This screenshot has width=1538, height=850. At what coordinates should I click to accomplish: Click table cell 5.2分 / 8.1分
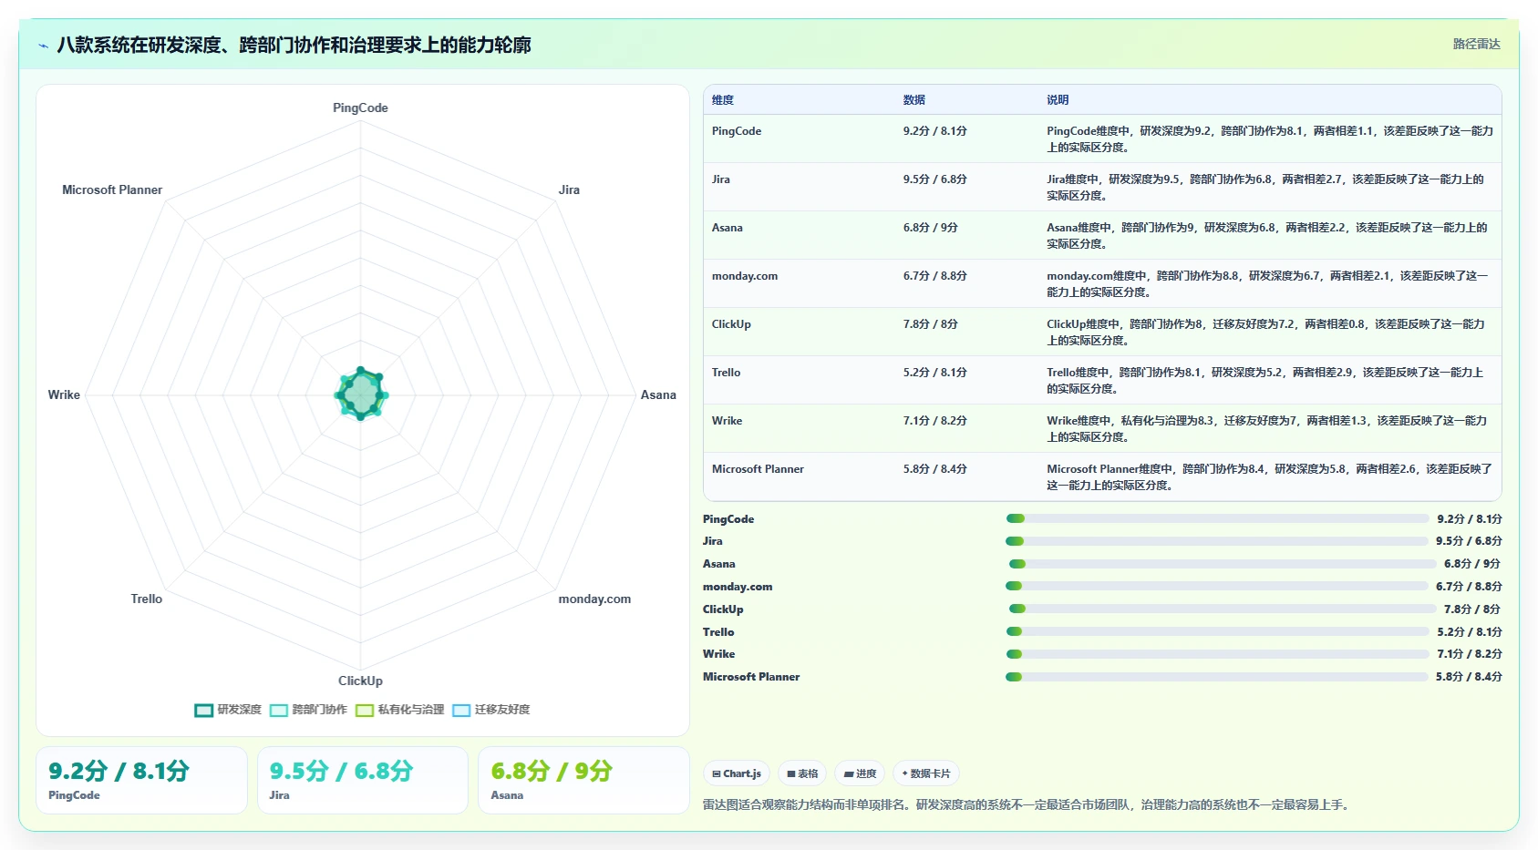935,373
